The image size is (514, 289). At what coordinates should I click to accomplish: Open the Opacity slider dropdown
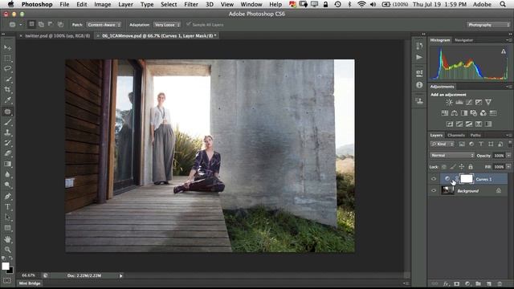click(508, 155)
